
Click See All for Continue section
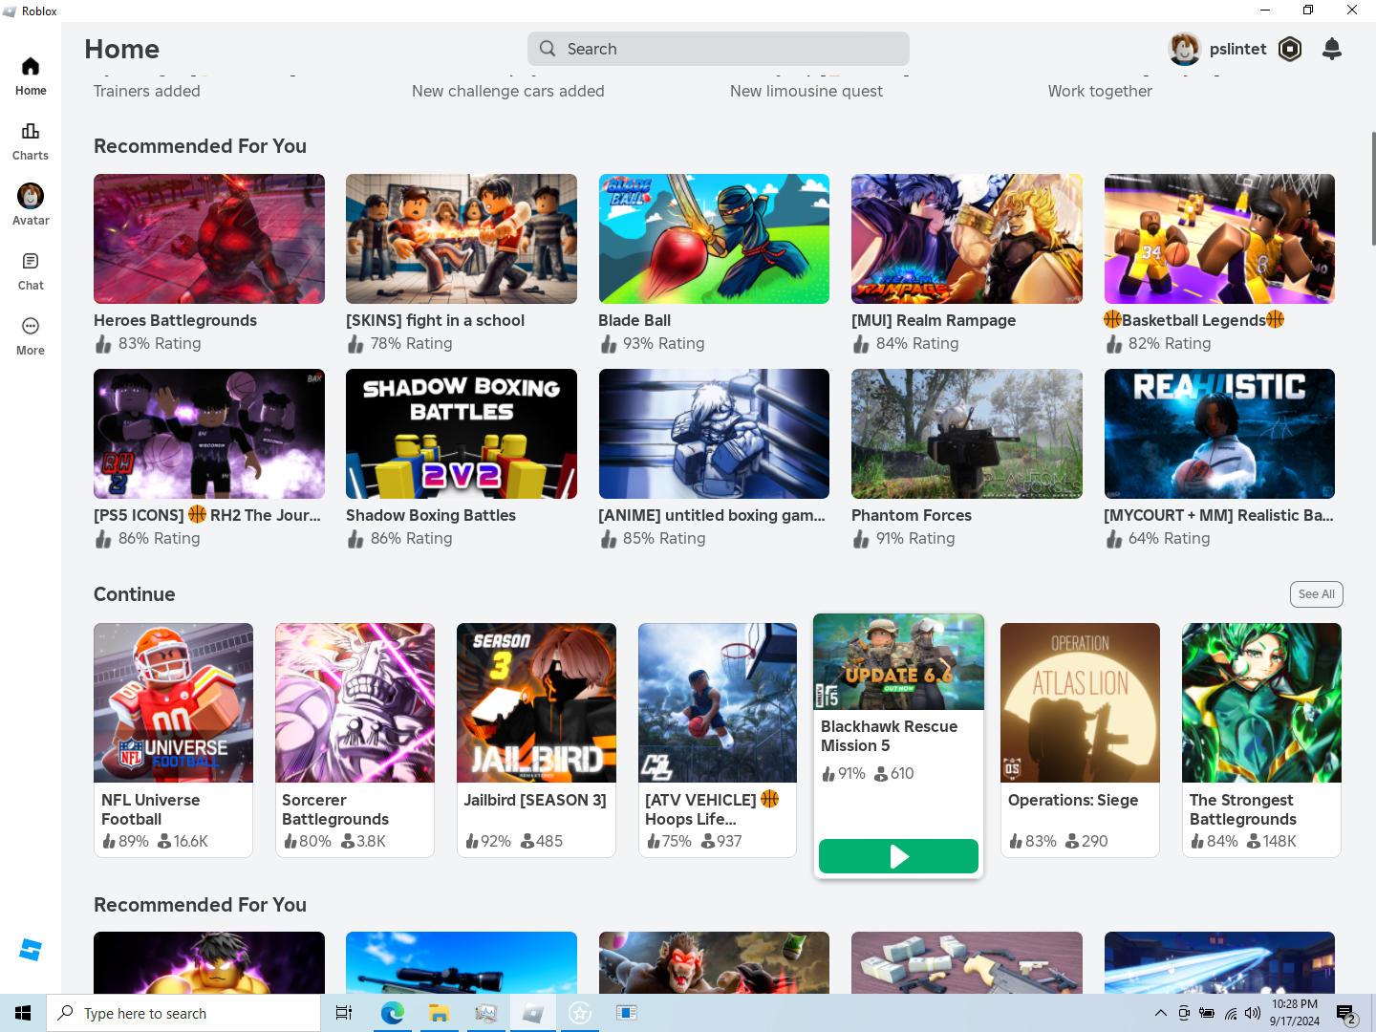click(x=1317, y=594)
